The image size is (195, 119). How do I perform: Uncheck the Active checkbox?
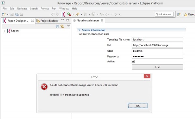(x=133, y=61)
